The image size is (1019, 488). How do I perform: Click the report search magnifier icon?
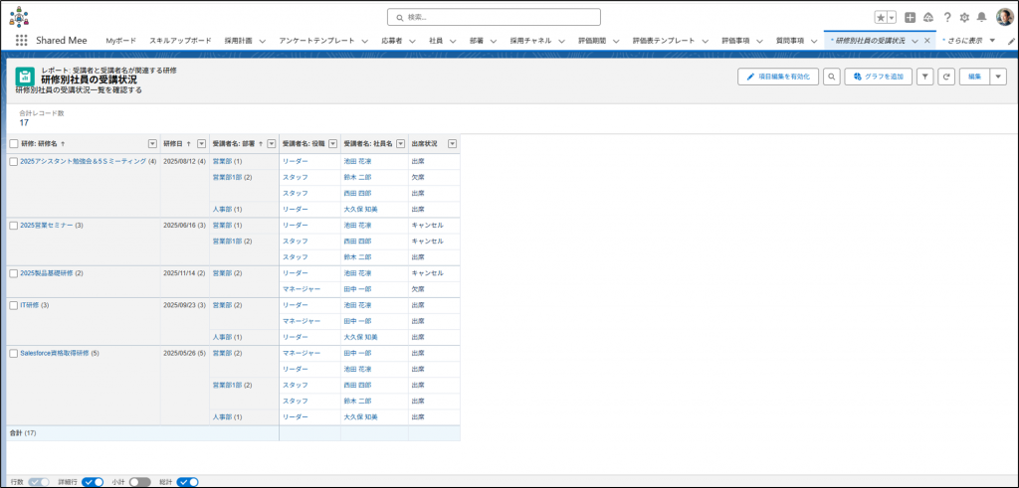point(831,77)
